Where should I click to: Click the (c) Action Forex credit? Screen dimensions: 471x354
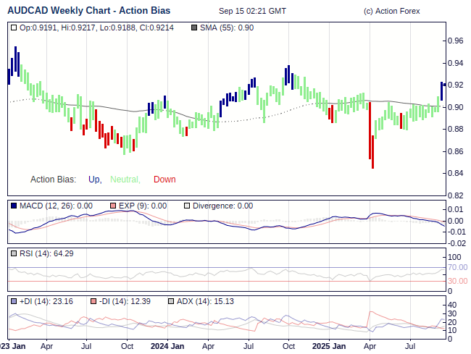point(391,12)
